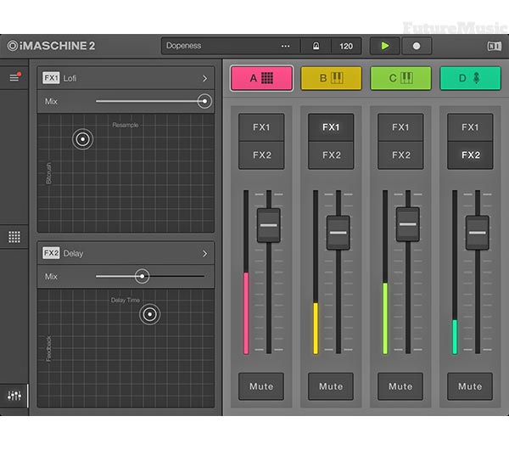
Task: Click the Delay Time axis label
Action: [x=126, y=301]
